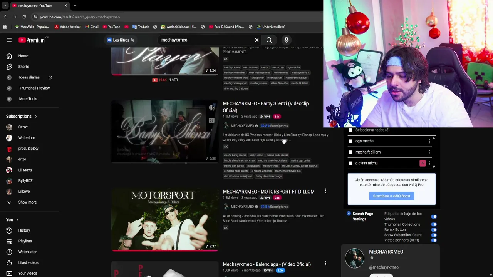Check the mecha ft dillom checkbox

(x=350, y=152)
